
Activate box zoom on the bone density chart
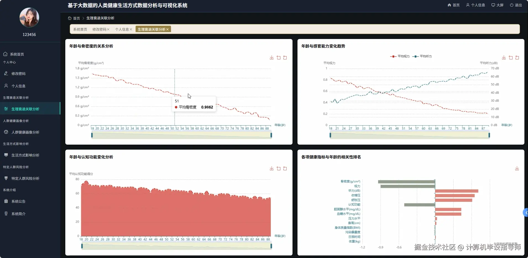click(278, 58)
